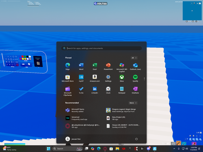Open New_Project (20) recent file
Image resolution: width=203 pixels, height=152 pixels.
(x=116, y=118)
